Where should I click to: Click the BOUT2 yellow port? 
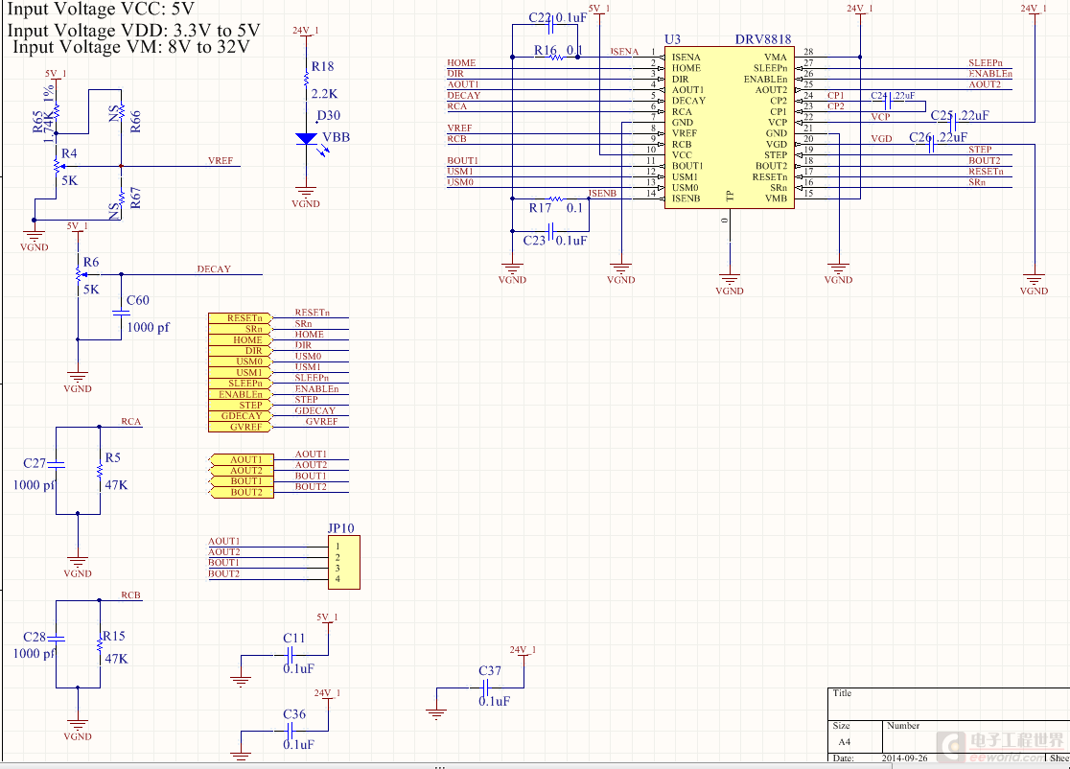242,493
